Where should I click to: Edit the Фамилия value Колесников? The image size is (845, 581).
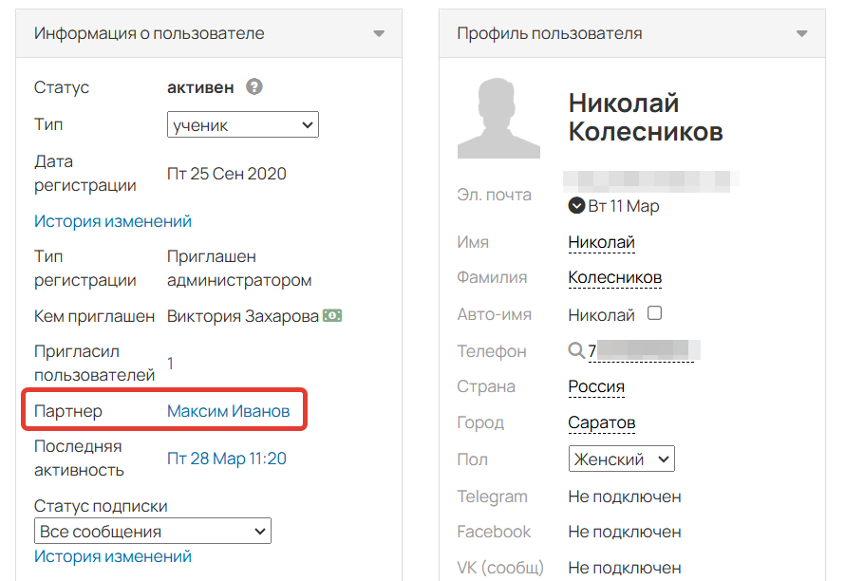point(615,277)
